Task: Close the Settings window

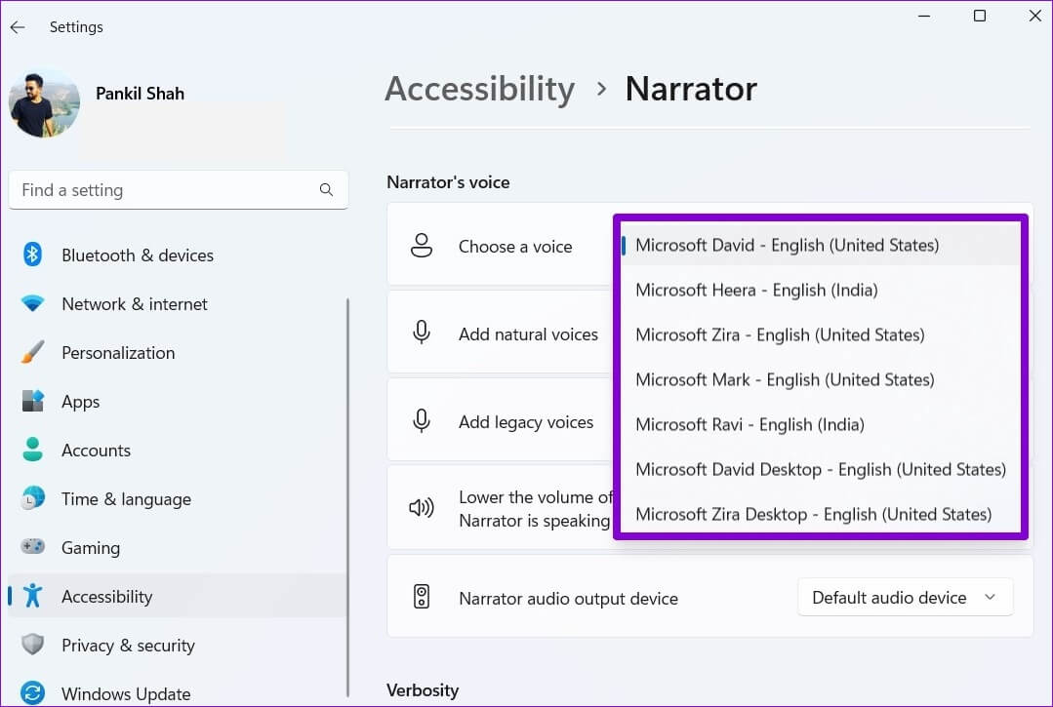Action: click(1034, 16)
